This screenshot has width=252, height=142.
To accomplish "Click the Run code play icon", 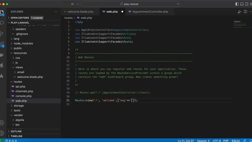I will click(239, 12).
